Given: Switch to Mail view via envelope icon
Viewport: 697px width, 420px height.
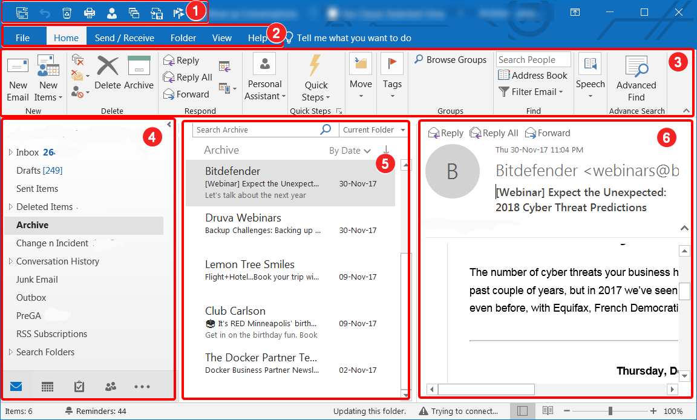Looking at the screenshot, I should click(x=16, y=386).
